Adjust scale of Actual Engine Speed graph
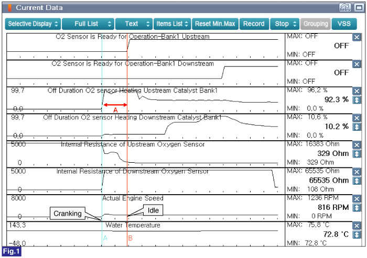This screenshot has height=258, width=367. 357,208
